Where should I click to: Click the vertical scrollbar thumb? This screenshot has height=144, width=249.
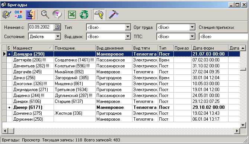pos(243,69)
